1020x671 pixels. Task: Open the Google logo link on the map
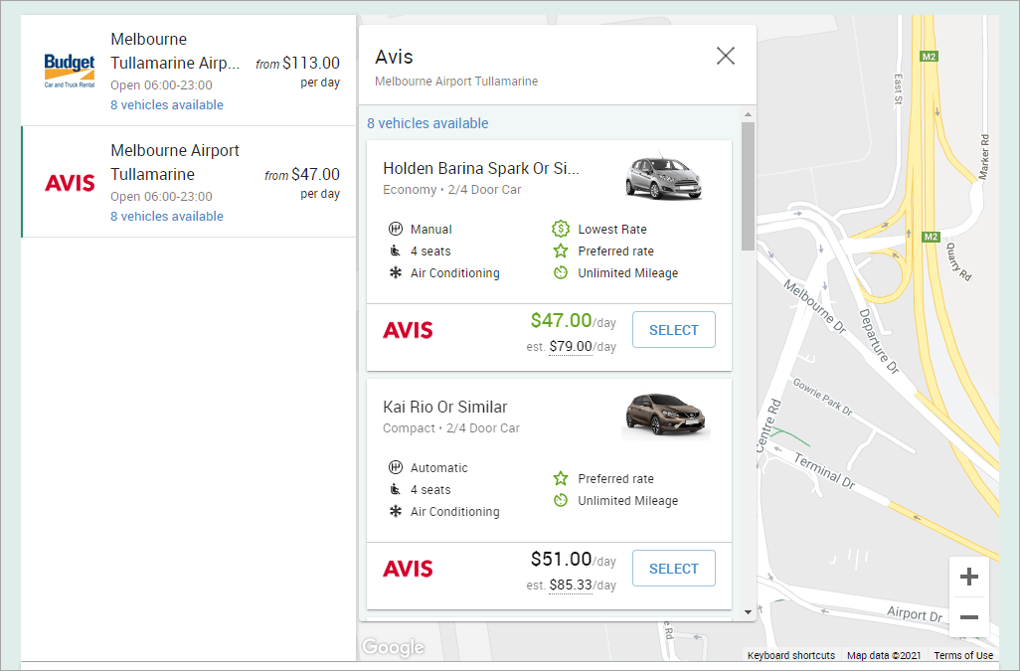tap(393, 647)
